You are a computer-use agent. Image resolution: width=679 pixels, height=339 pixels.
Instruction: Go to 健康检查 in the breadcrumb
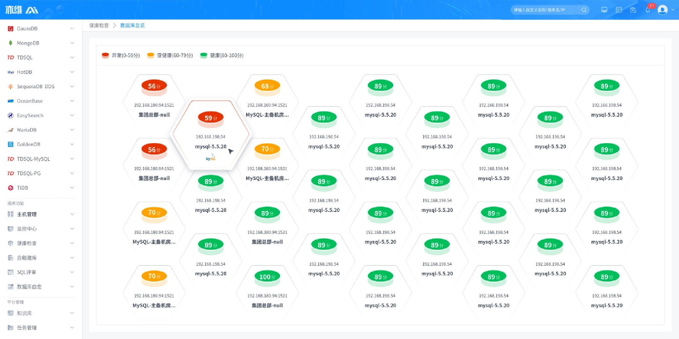click(99, 25)
